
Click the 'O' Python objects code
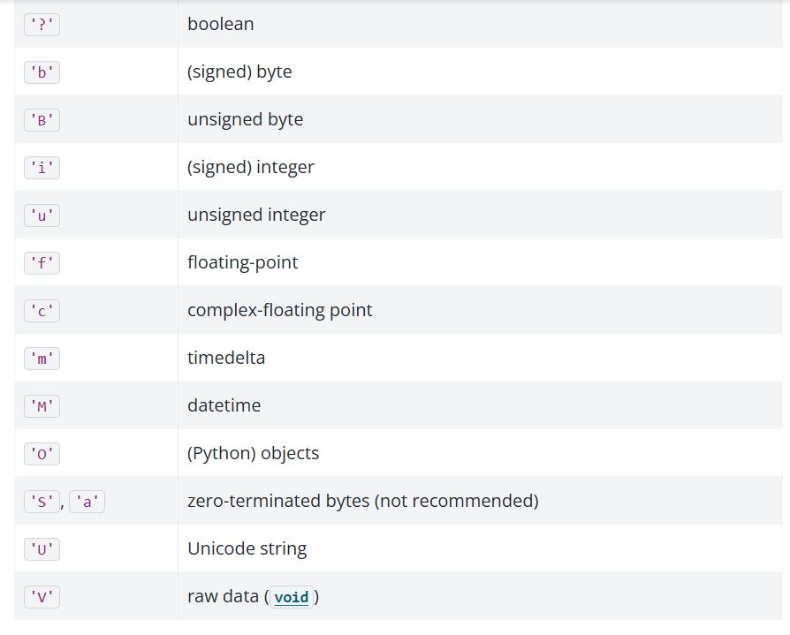tap(42, 454)
